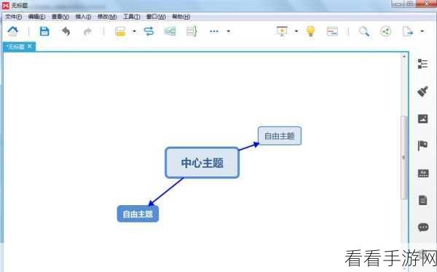437x272 pixels.
Task: Open the 查看 menu
Action: tap(60, 17)
